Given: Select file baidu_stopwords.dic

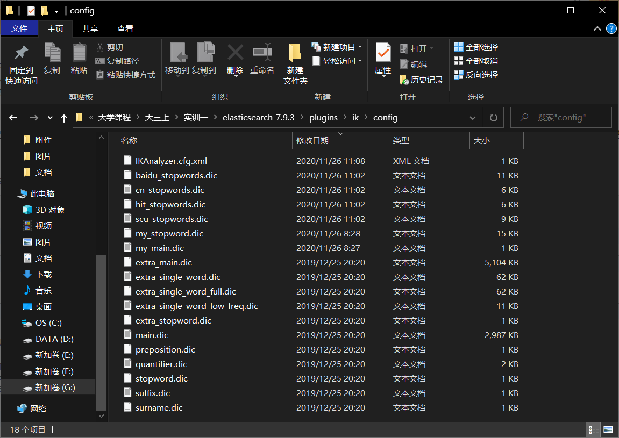Looking at the screenshot, I should (176, 176).
